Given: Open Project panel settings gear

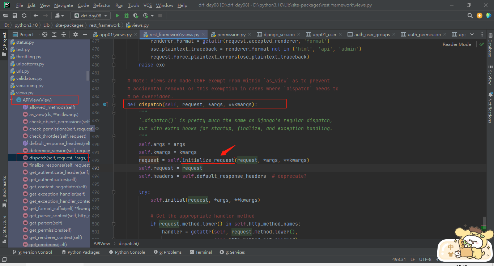Looking at the screenshot, I should point(76,34).
